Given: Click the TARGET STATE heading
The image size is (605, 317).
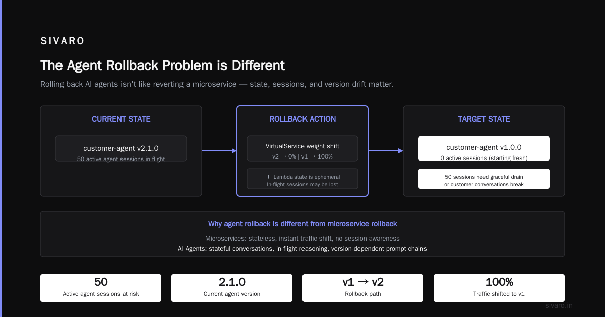Looking at the screenshot, I should [484, 119].
